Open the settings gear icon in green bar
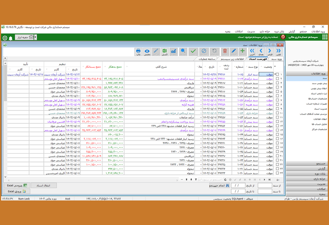The image size is (329, 225). (5, 38)
